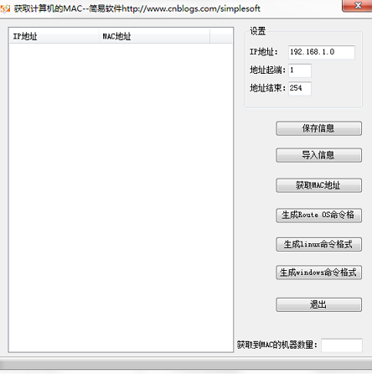The height and width of the screenshot is (374, 372).
Task: Click the 设置 group label
Action: point(257,31)
